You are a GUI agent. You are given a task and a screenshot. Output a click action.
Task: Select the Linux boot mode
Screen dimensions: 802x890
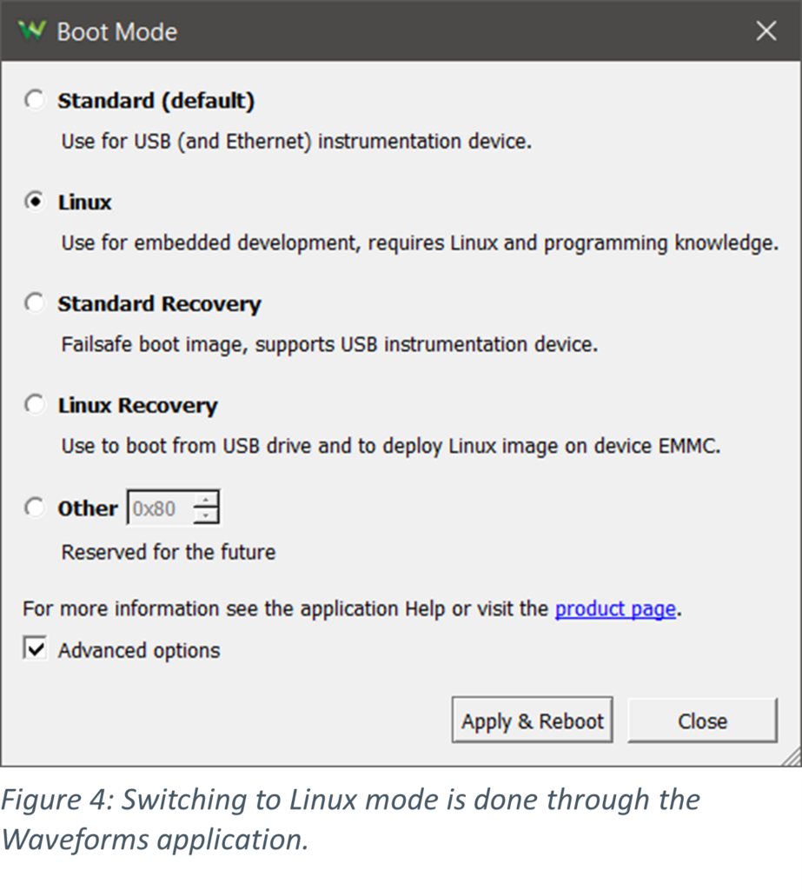(34, 202)
